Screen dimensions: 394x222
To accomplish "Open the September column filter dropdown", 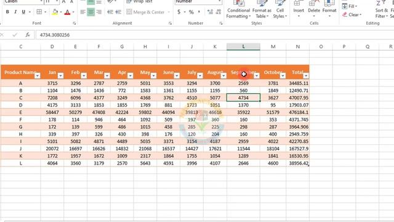I will (x=257, y=75).
